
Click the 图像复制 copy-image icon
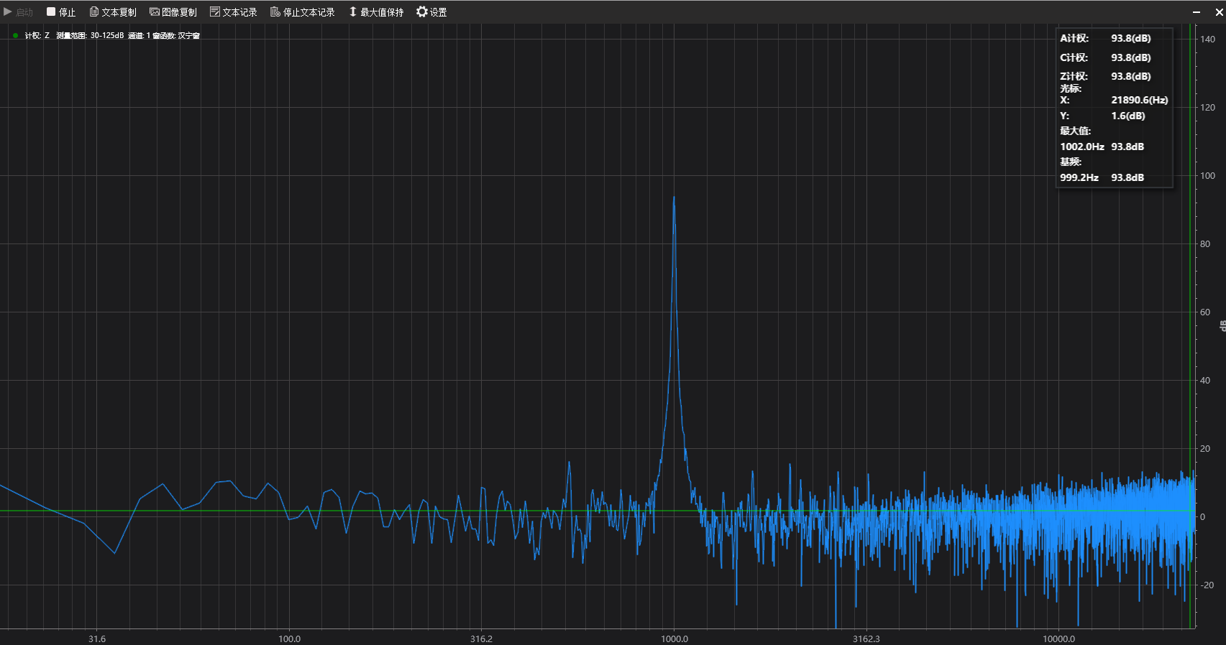(x=155, y=11)
